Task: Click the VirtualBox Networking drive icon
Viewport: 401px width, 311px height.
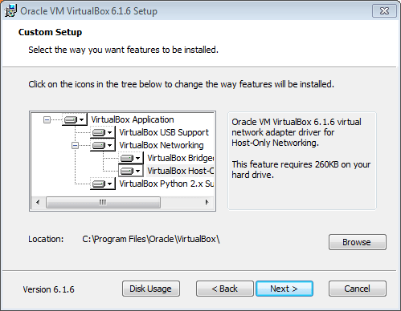Action: (x=99, y=145)
